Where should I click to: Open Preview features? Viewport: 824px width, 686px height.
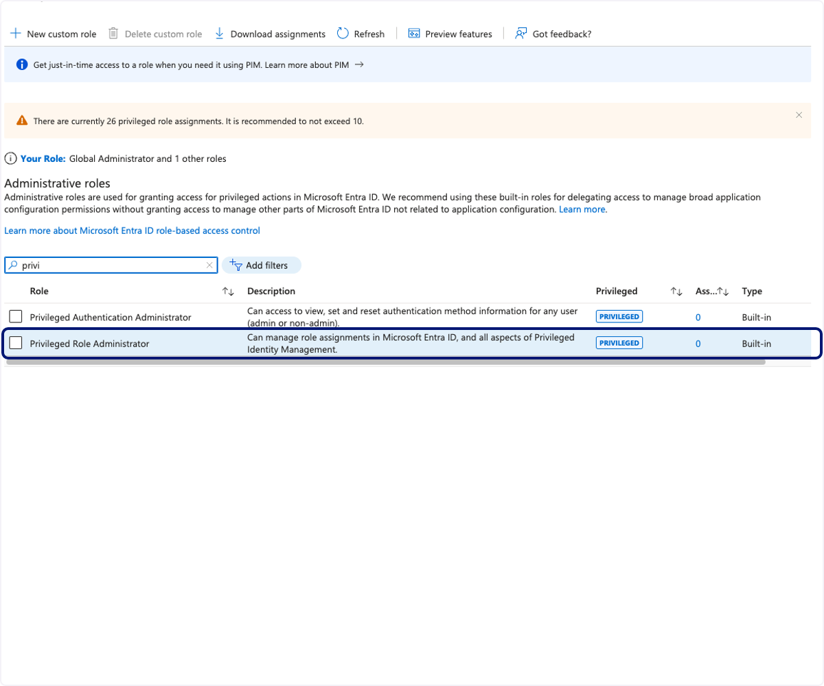click(x=450, y=34)
